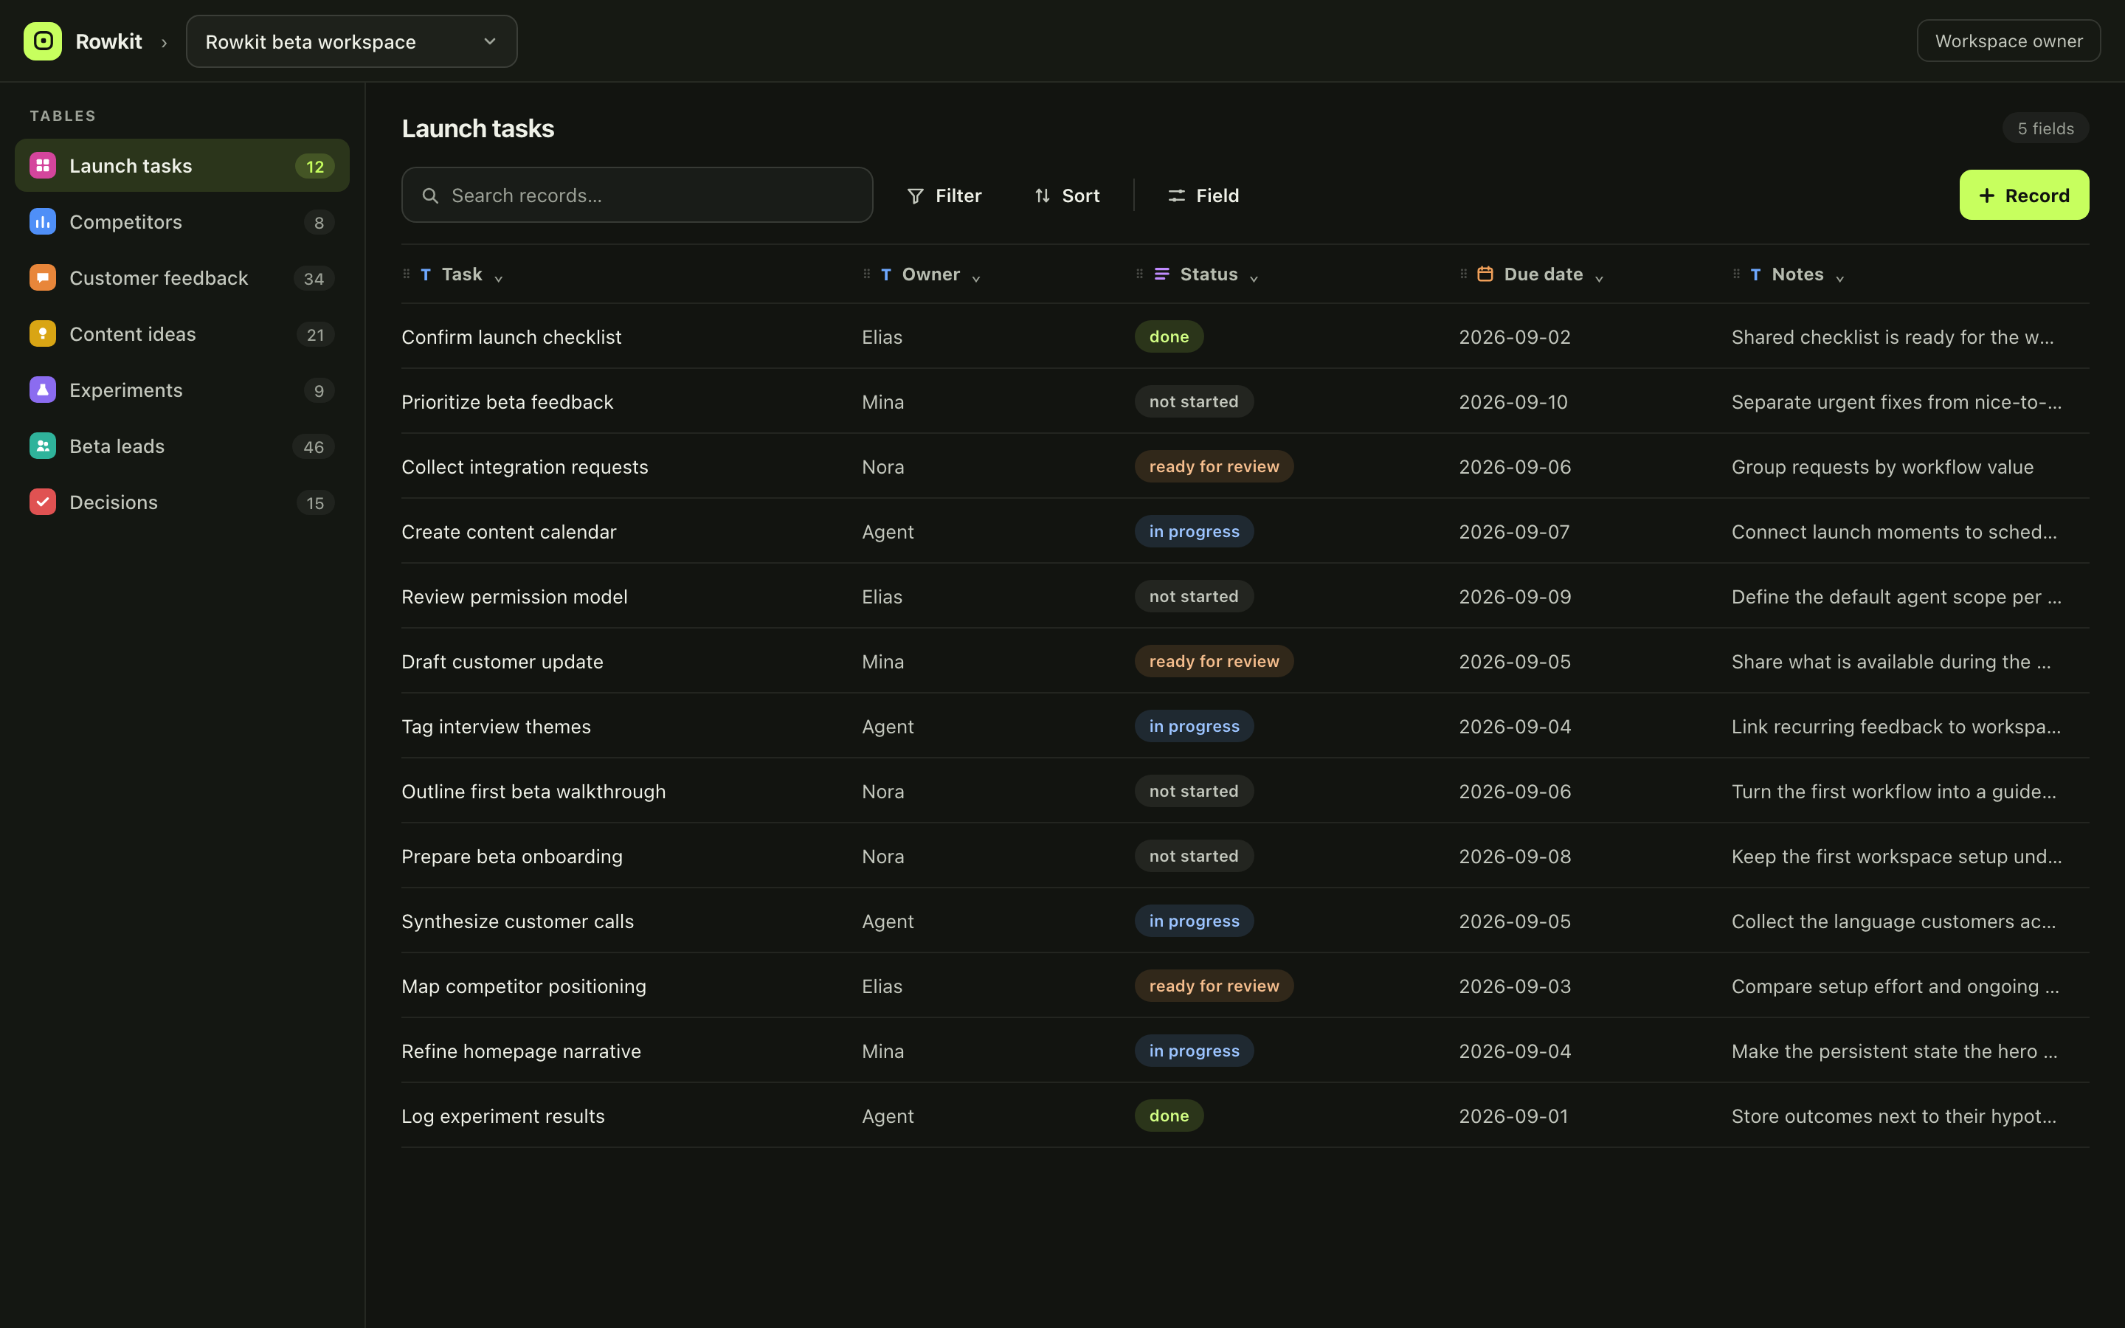Screen dimensions: 2125x1328
Task: Open the Customer feedback table
Action: click(x=182, y=277)
